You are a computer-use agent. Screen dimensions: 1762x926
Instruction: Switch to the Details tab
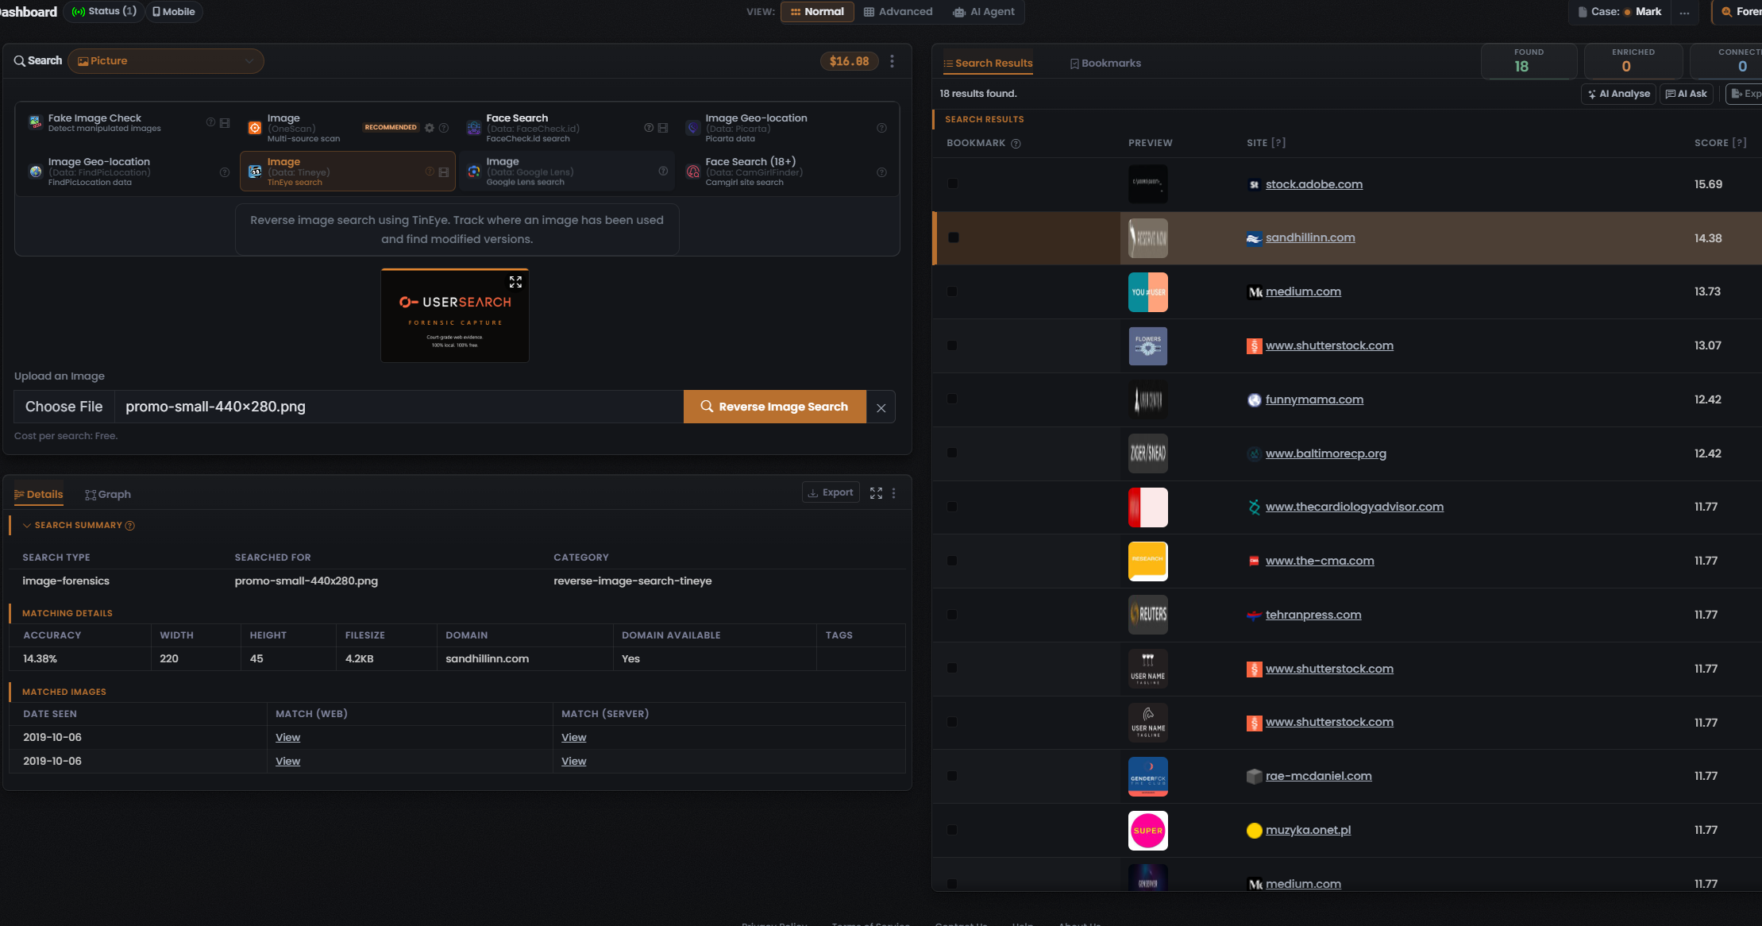coord(39,495)
